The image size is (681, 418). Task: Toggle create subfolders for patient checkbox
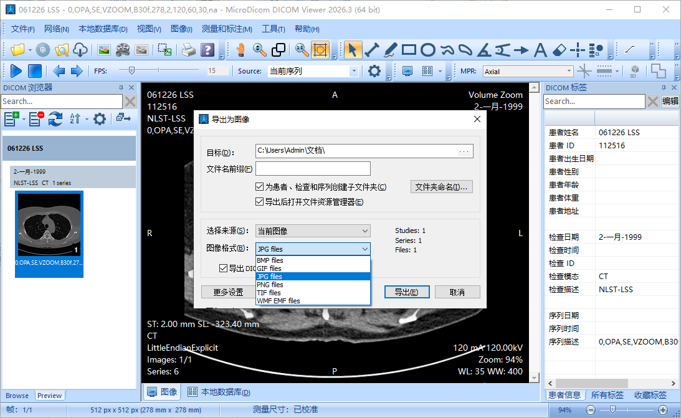260,187
